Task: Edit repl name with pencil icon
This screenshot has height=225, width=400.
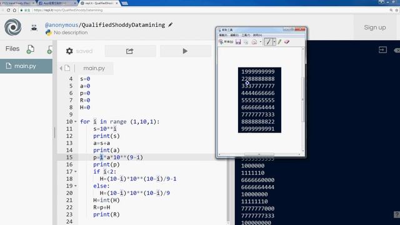Action: [171, 25]
